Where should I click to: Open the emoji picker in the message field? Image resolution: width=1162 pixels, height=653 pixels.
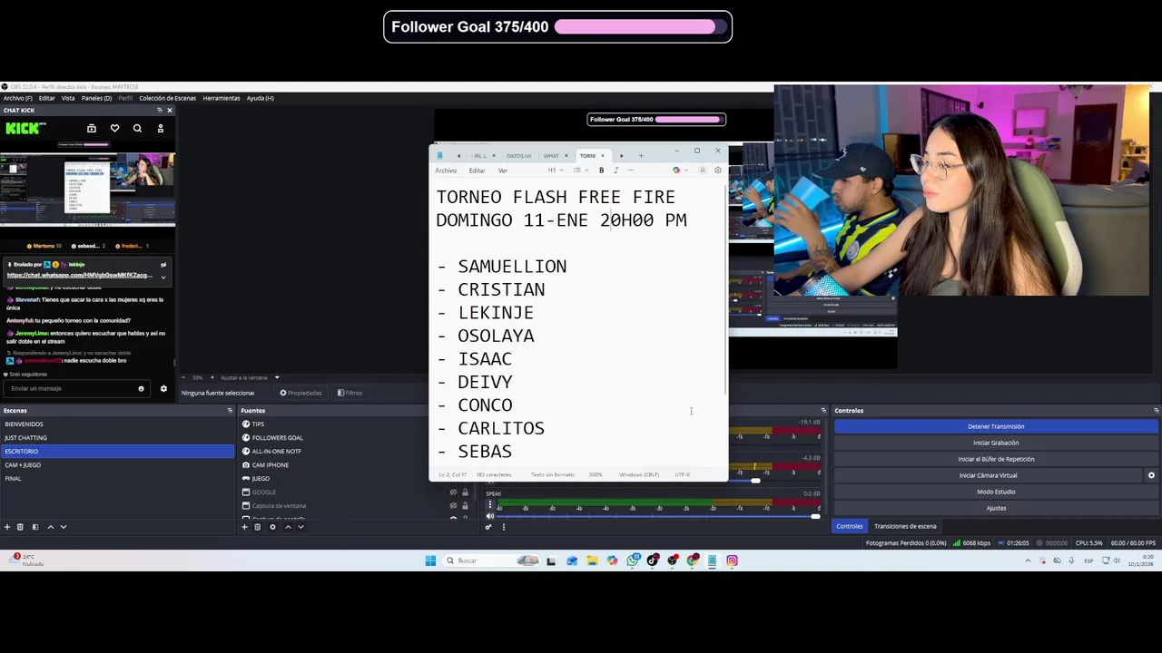(x=141, y=389)
